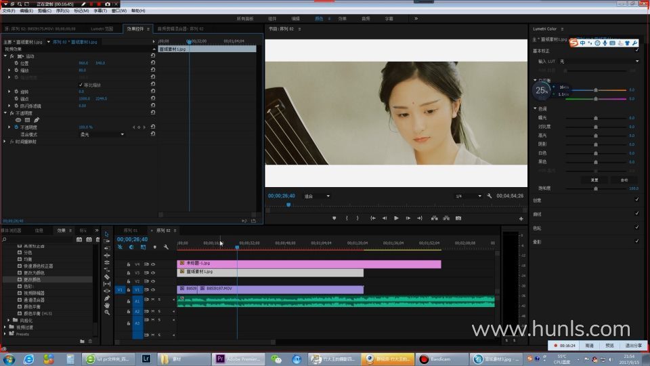Add marker icon in timeline header
Screen dimensions: 650x366
pyautogui.click(x=154, y=247)
